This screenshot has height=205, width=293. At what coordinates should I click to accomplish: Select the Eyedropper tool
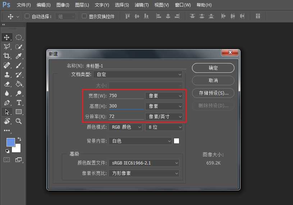[x=19, y=56]
